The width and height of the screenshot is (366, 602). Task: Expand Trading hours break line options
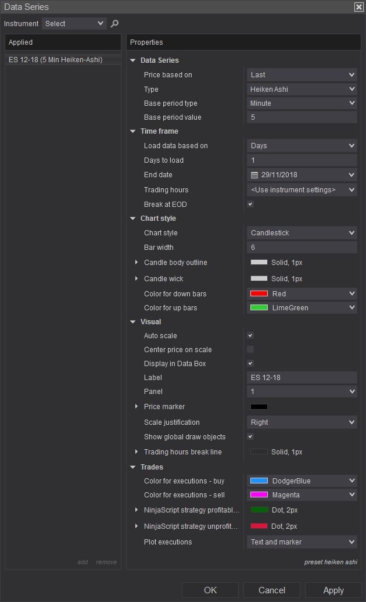coord(137,452)
